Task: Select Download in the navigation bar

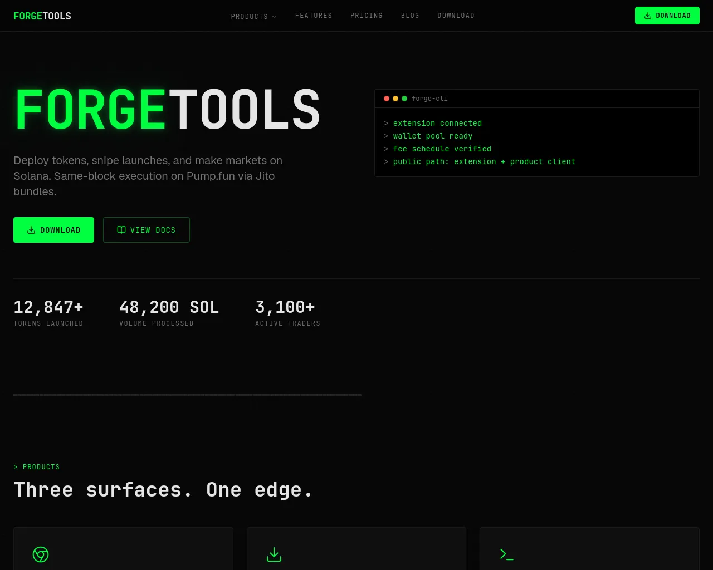Action: point(456,16)
